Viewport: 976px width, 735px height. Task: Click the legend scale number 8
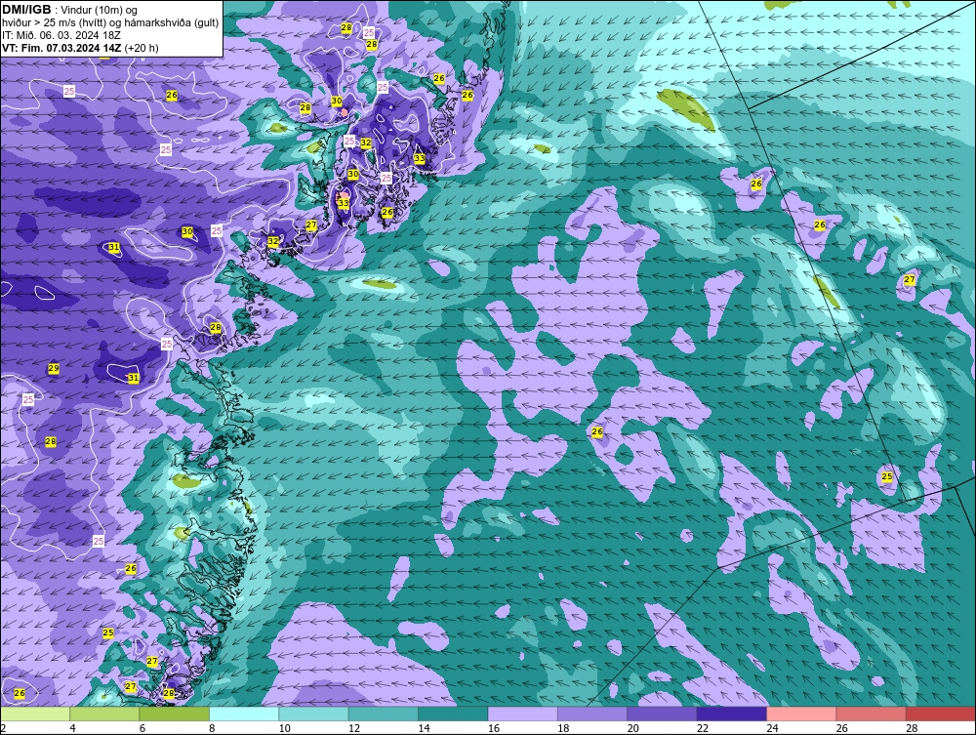coord(212,728)
